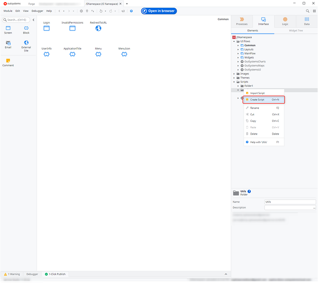Select the Login screen icon on canvas
318x284 pixels.
point(46,28)
